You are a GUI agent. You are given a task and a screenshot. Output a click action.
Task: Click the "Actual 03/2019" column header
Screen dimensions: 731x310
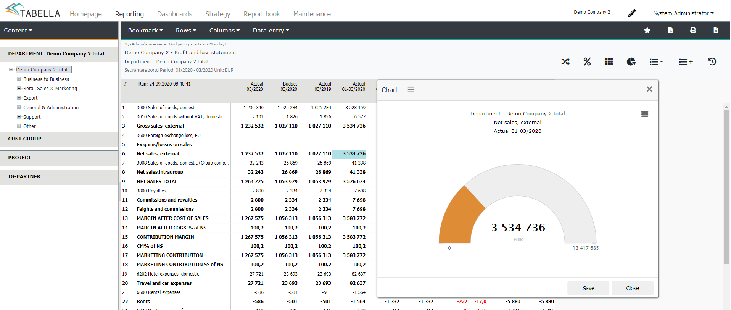point(323,87)
